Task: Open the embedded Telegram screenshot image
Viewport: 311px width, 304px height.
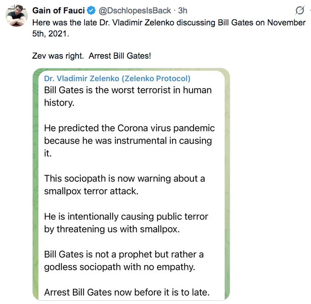Action: [131, 185]
